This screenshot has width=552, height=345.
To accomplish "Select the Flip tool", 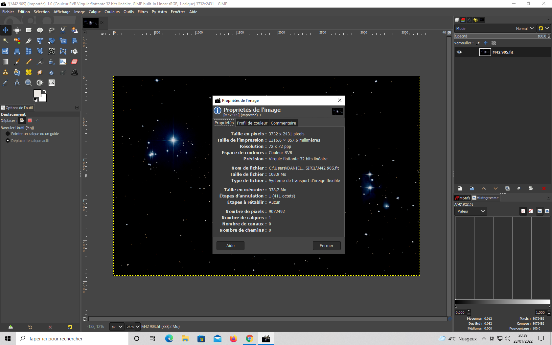I will pyautogui.click(x=6, y=51).
